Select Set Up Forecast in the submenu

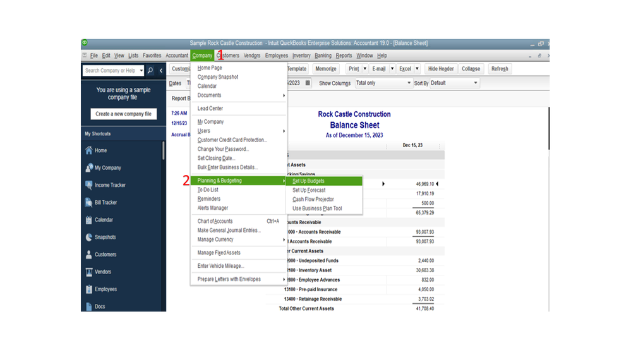324,190
